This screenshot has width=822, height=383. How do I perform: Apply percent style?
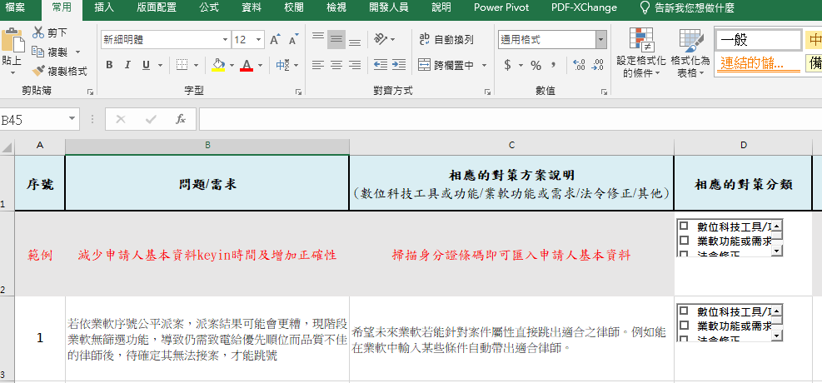coord(536,65)
